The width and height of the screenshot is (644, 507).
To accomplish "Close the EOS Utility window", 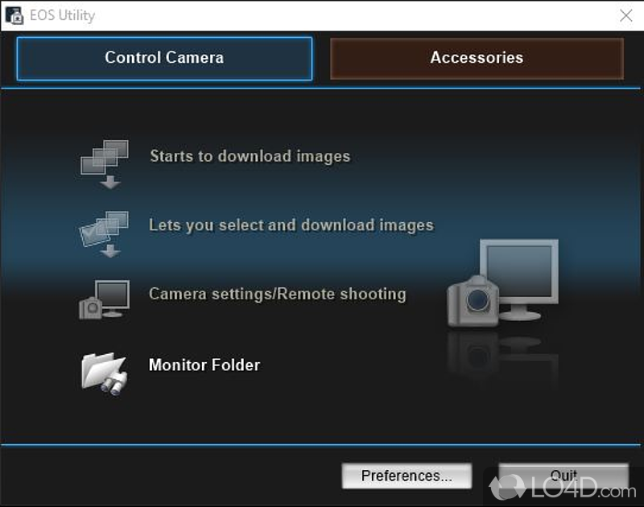I will (625, 15).
